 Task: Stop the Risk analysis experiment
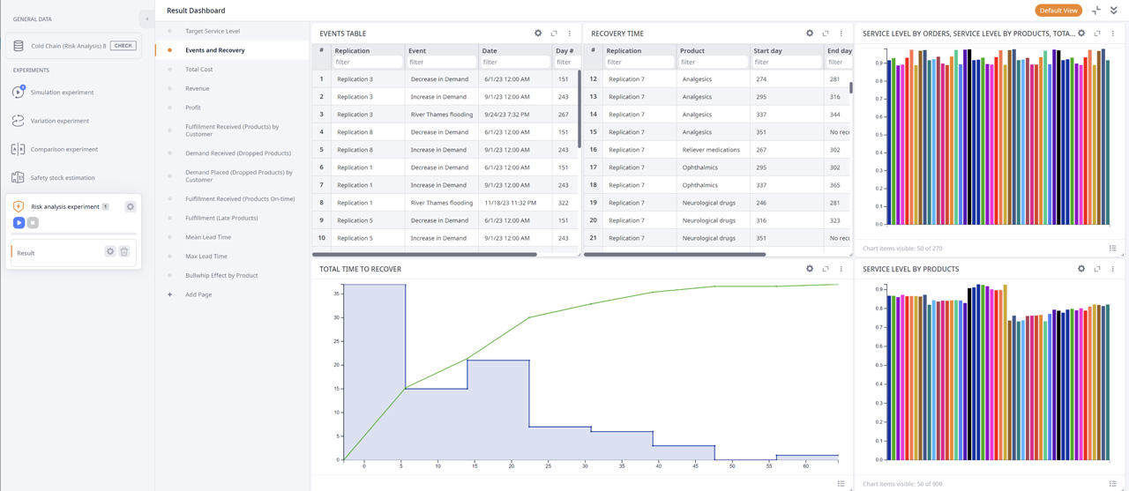pyautogui.click(x=34, y=223)
